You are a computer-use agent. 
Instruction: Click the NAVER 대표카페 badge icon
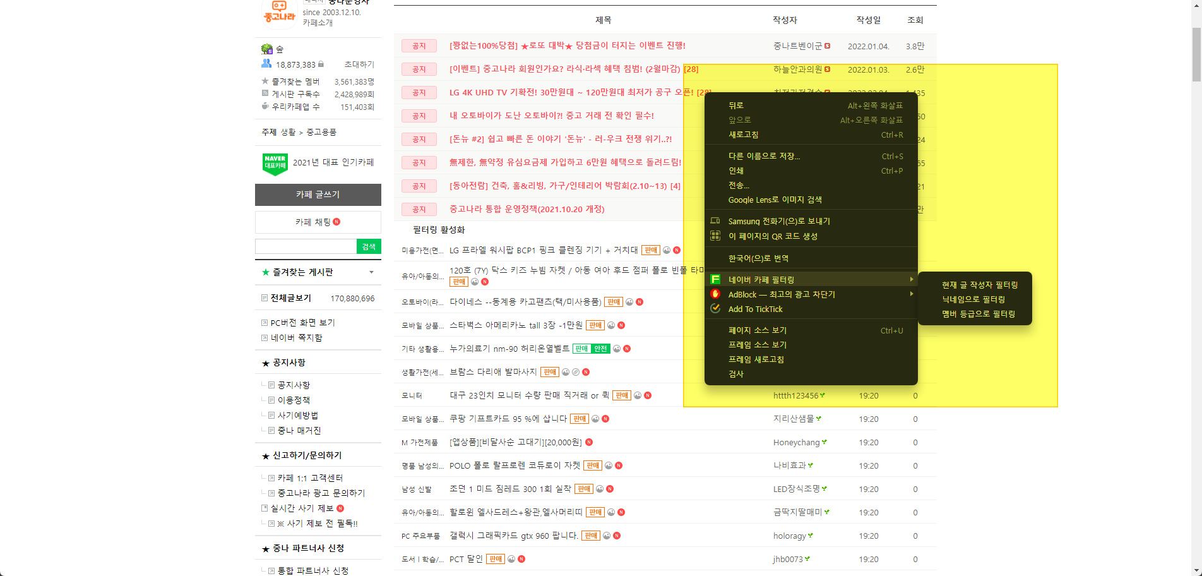pos(275,164)
